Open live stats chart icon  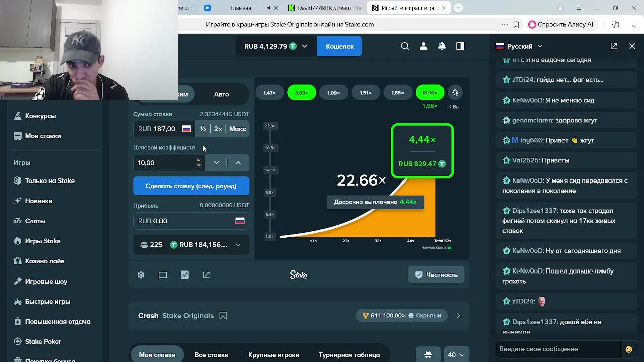pos(185,275)
